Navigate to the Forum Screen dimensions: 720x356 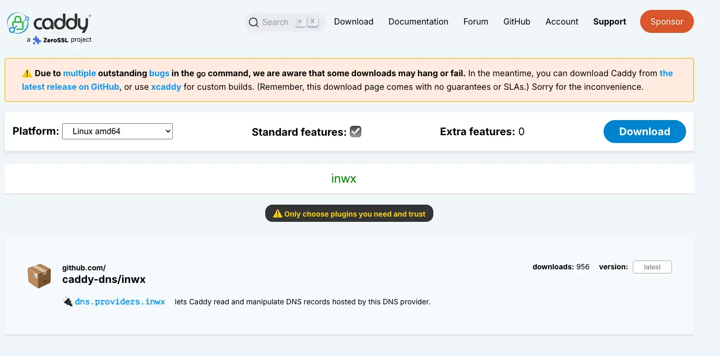click(475, 21)
